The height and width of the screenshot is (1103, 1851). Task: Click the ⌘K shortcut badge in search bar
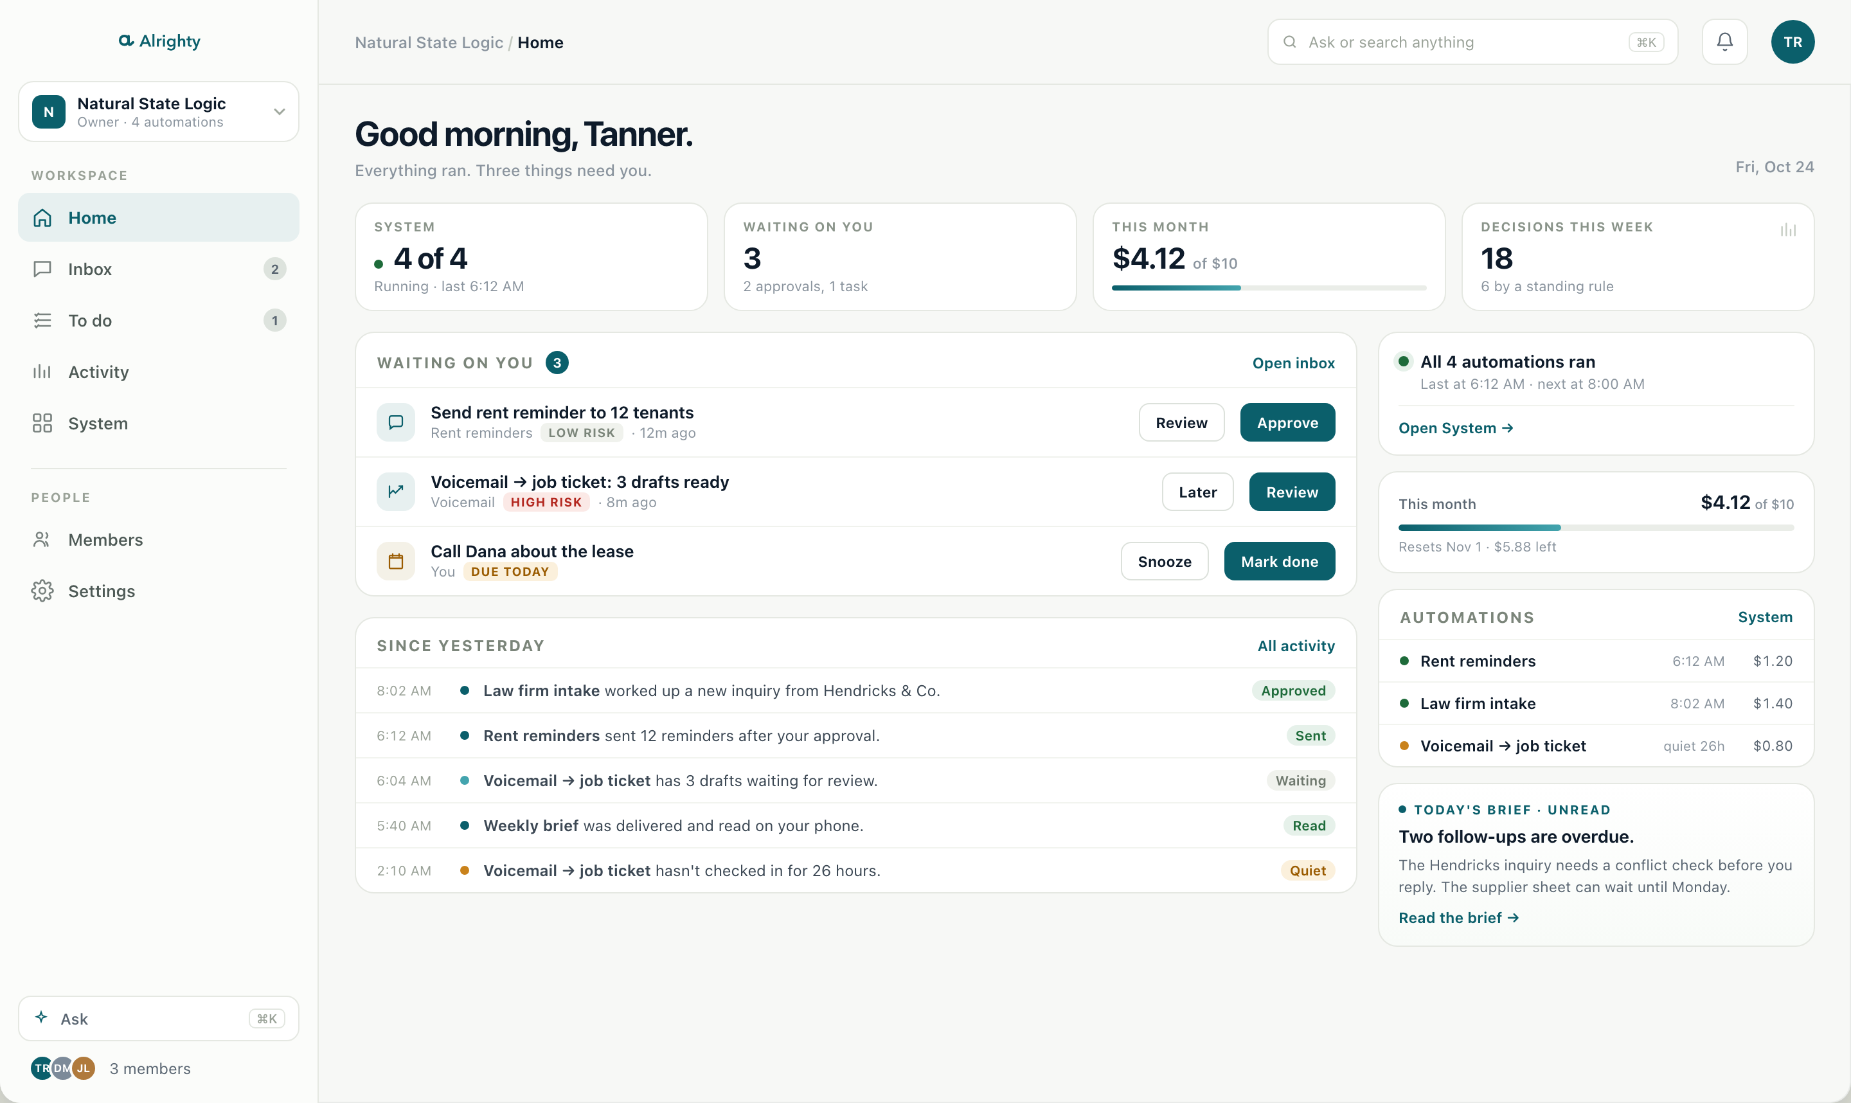coord(1645,42)
